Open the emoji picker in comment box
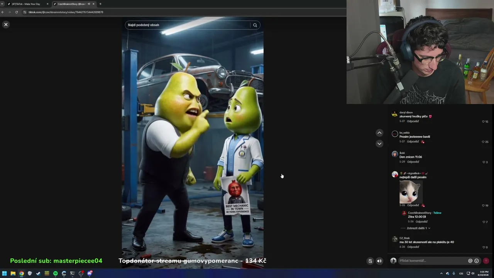This screenshot has width=494, height=278. pos(477,261)
